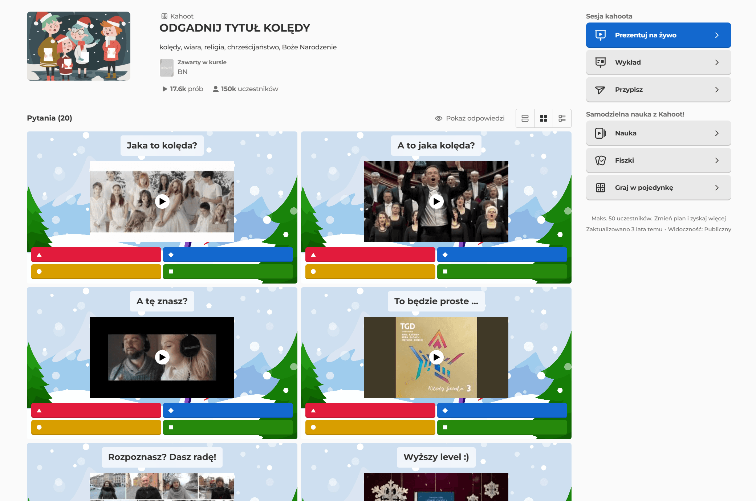
Task: Play the video in 'To będzie proste ...' card
Action: (436, 357)
